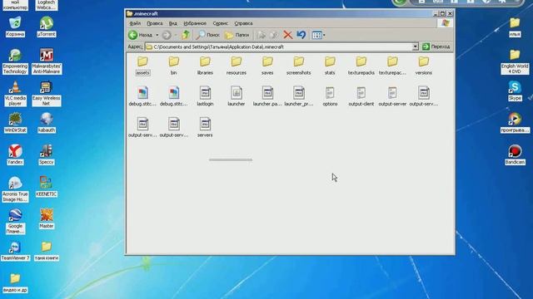Select the lastlogin file
Screen dimensions: 533x299
pos(205,96)
